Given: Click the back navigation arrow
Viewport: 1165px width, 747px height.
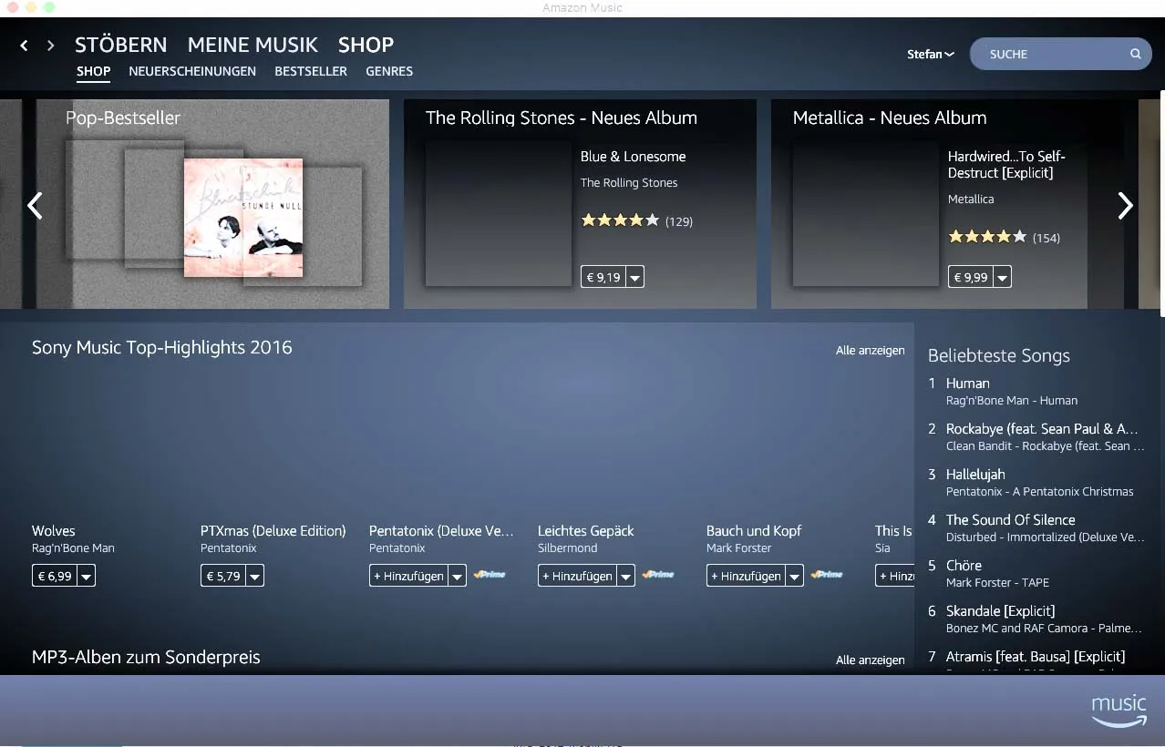Looking at the screenshot, I should pyautogui.click(x=25, y=46).
